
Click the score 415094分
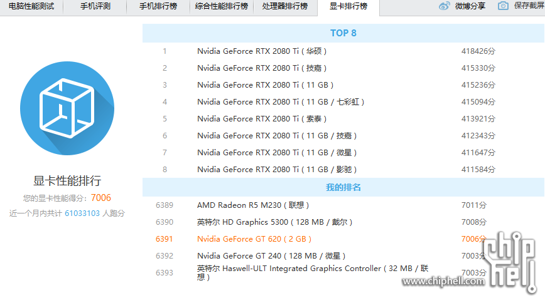(478, 102)
